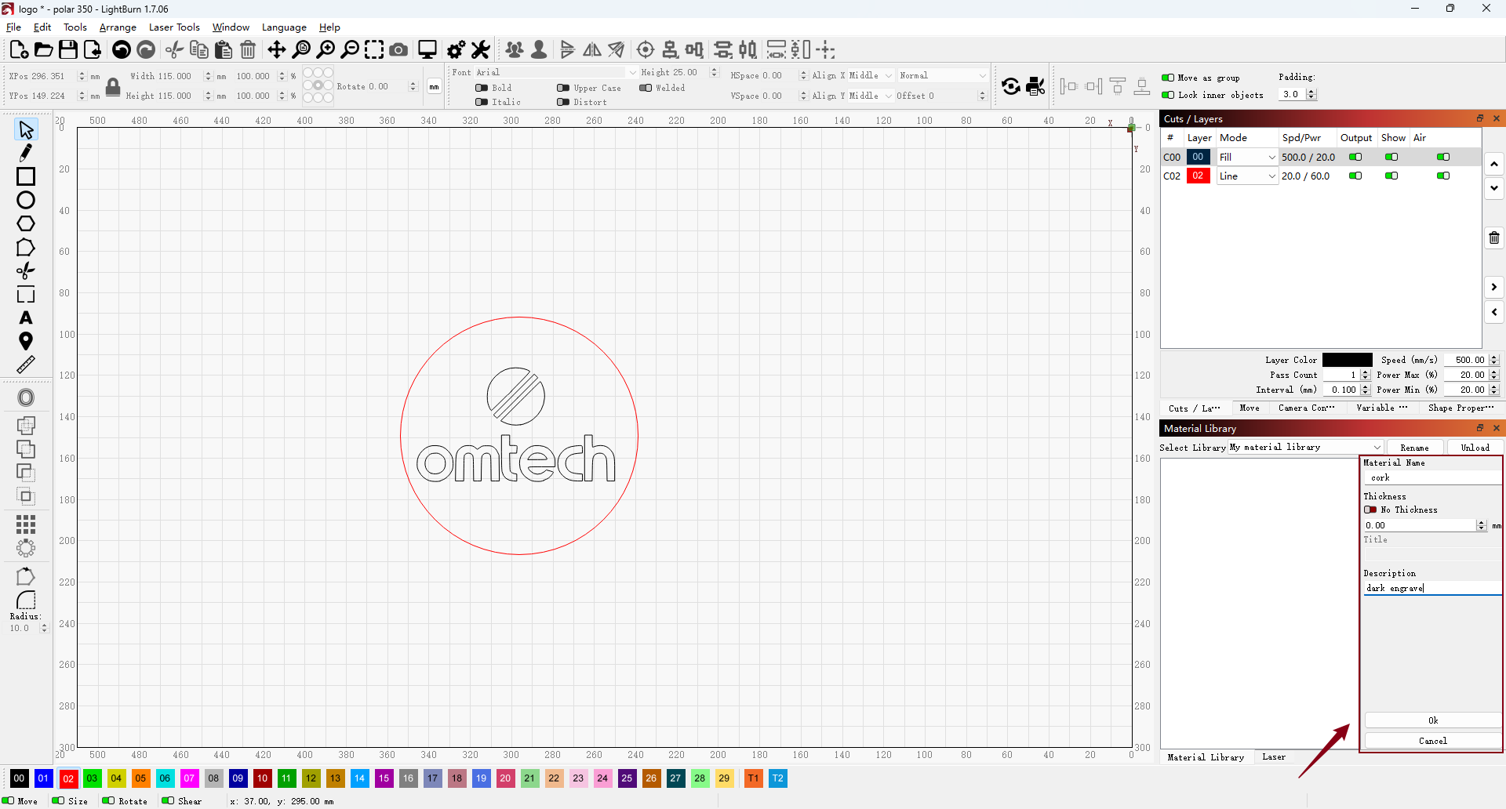Viewport: 1506px width, 809px height.
Task: Toggle Output for layer C00
Action: point(1355,157)
